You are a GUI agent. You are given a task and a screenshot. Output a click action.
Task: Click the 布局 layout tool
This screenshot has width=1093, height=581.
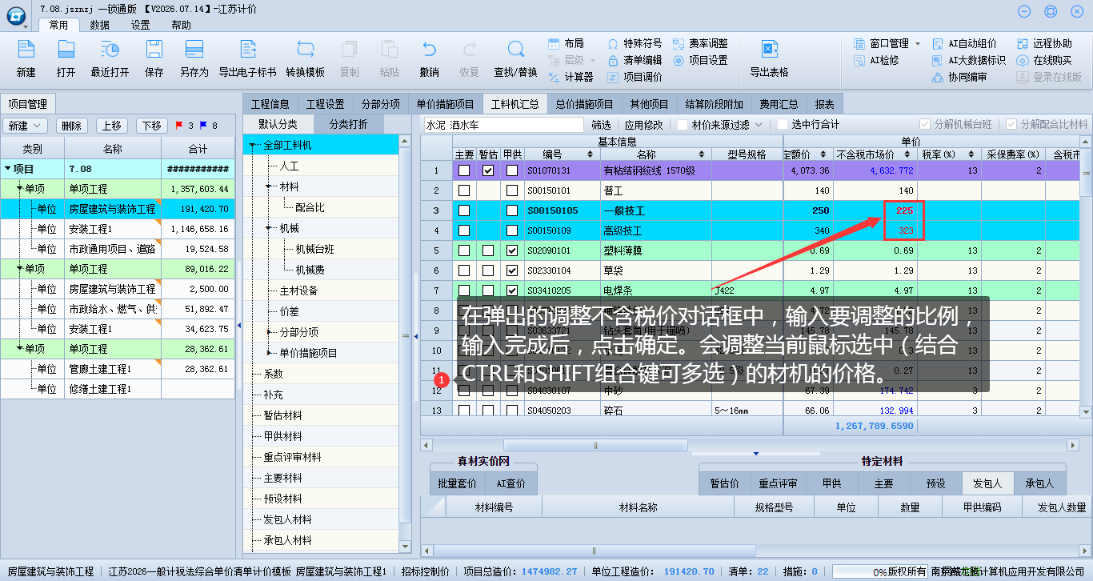pos(566,43)
